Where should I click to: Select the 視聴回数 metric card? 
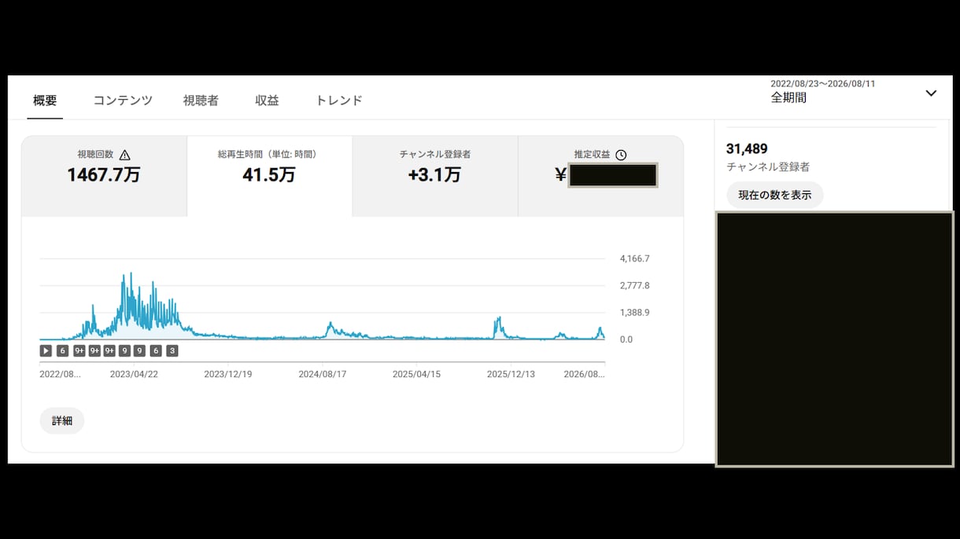point(104,176)
